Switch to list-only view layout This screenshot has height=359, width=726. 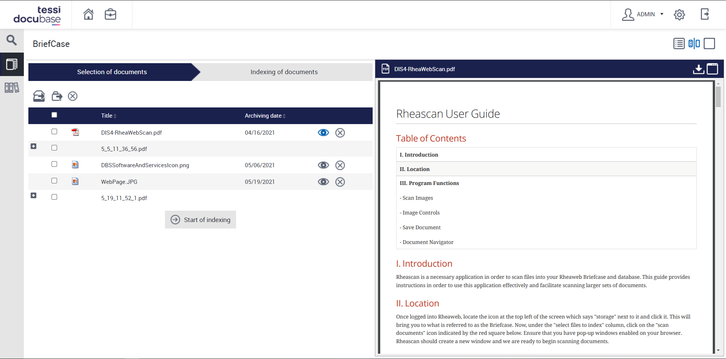679,44
